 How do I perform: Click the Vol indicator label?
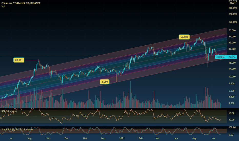click(x=3, y=6)
